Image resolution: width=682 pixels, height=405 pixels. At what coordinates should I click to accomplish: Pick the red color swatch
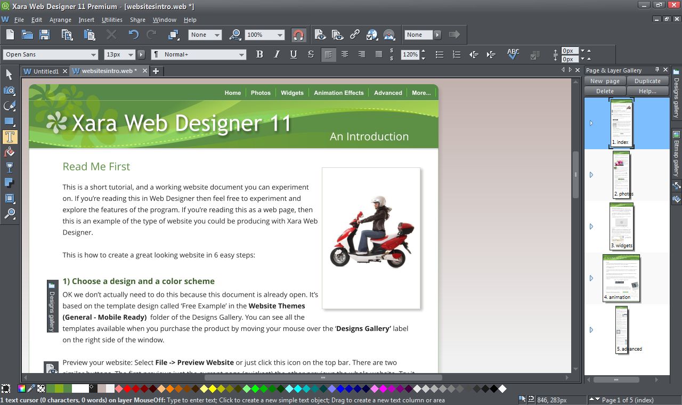[x=127, y=388]
